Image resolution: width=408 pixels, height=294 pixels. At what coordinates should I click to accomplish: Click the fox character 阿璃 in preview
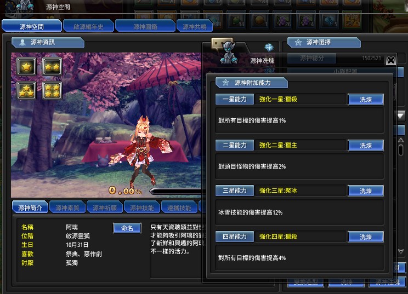143,153
